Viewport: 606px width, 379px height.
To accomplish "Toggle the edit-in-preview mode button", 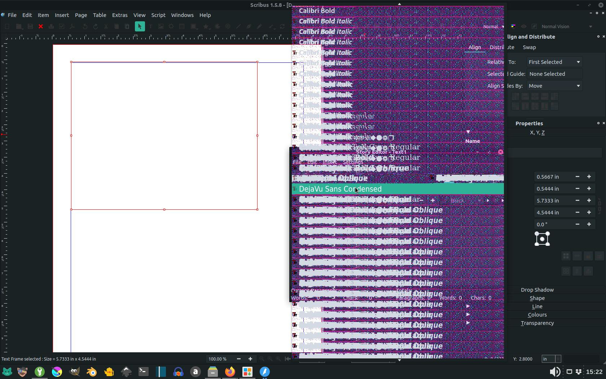I will pos(534,26).
